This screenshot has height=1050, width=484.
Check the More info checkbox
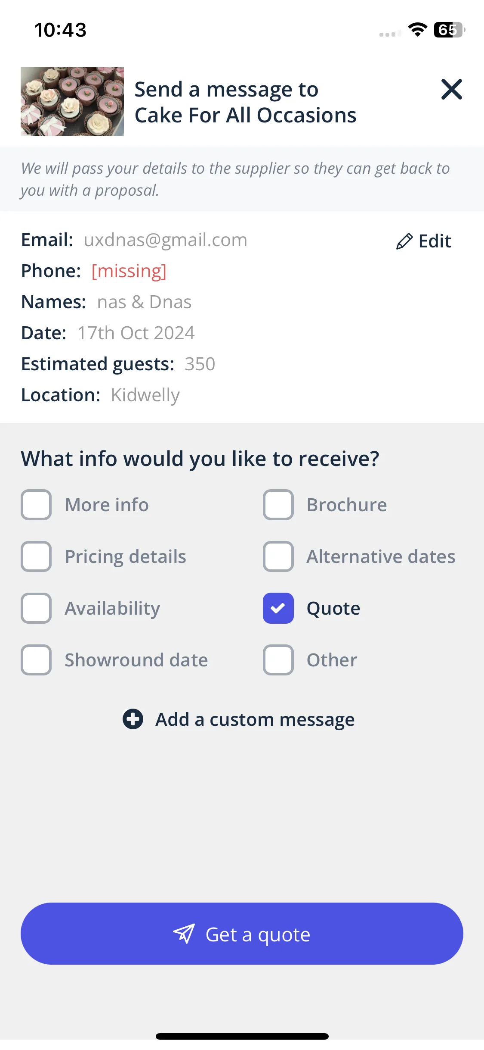coord(36,505)
